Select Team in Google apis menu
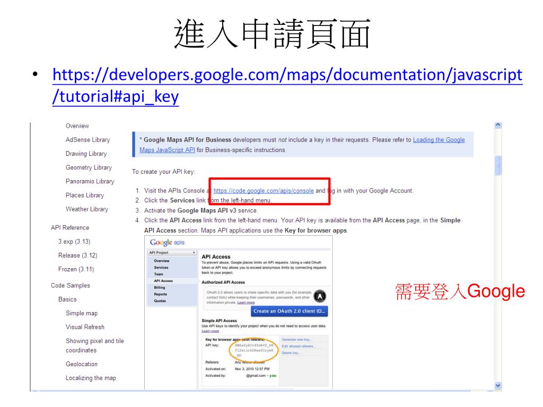Image resolution: width=543 pixels, height=407 pixels. coord(158,274)
